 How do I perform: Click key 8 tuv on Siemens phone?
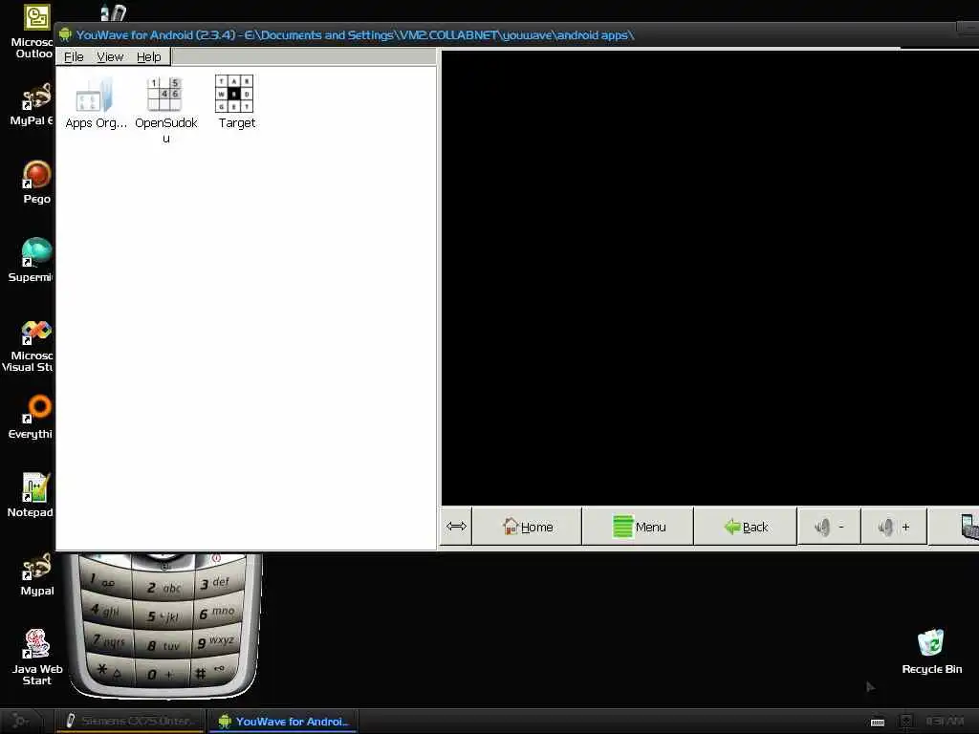pyautogui.click(x=163, y=645)
